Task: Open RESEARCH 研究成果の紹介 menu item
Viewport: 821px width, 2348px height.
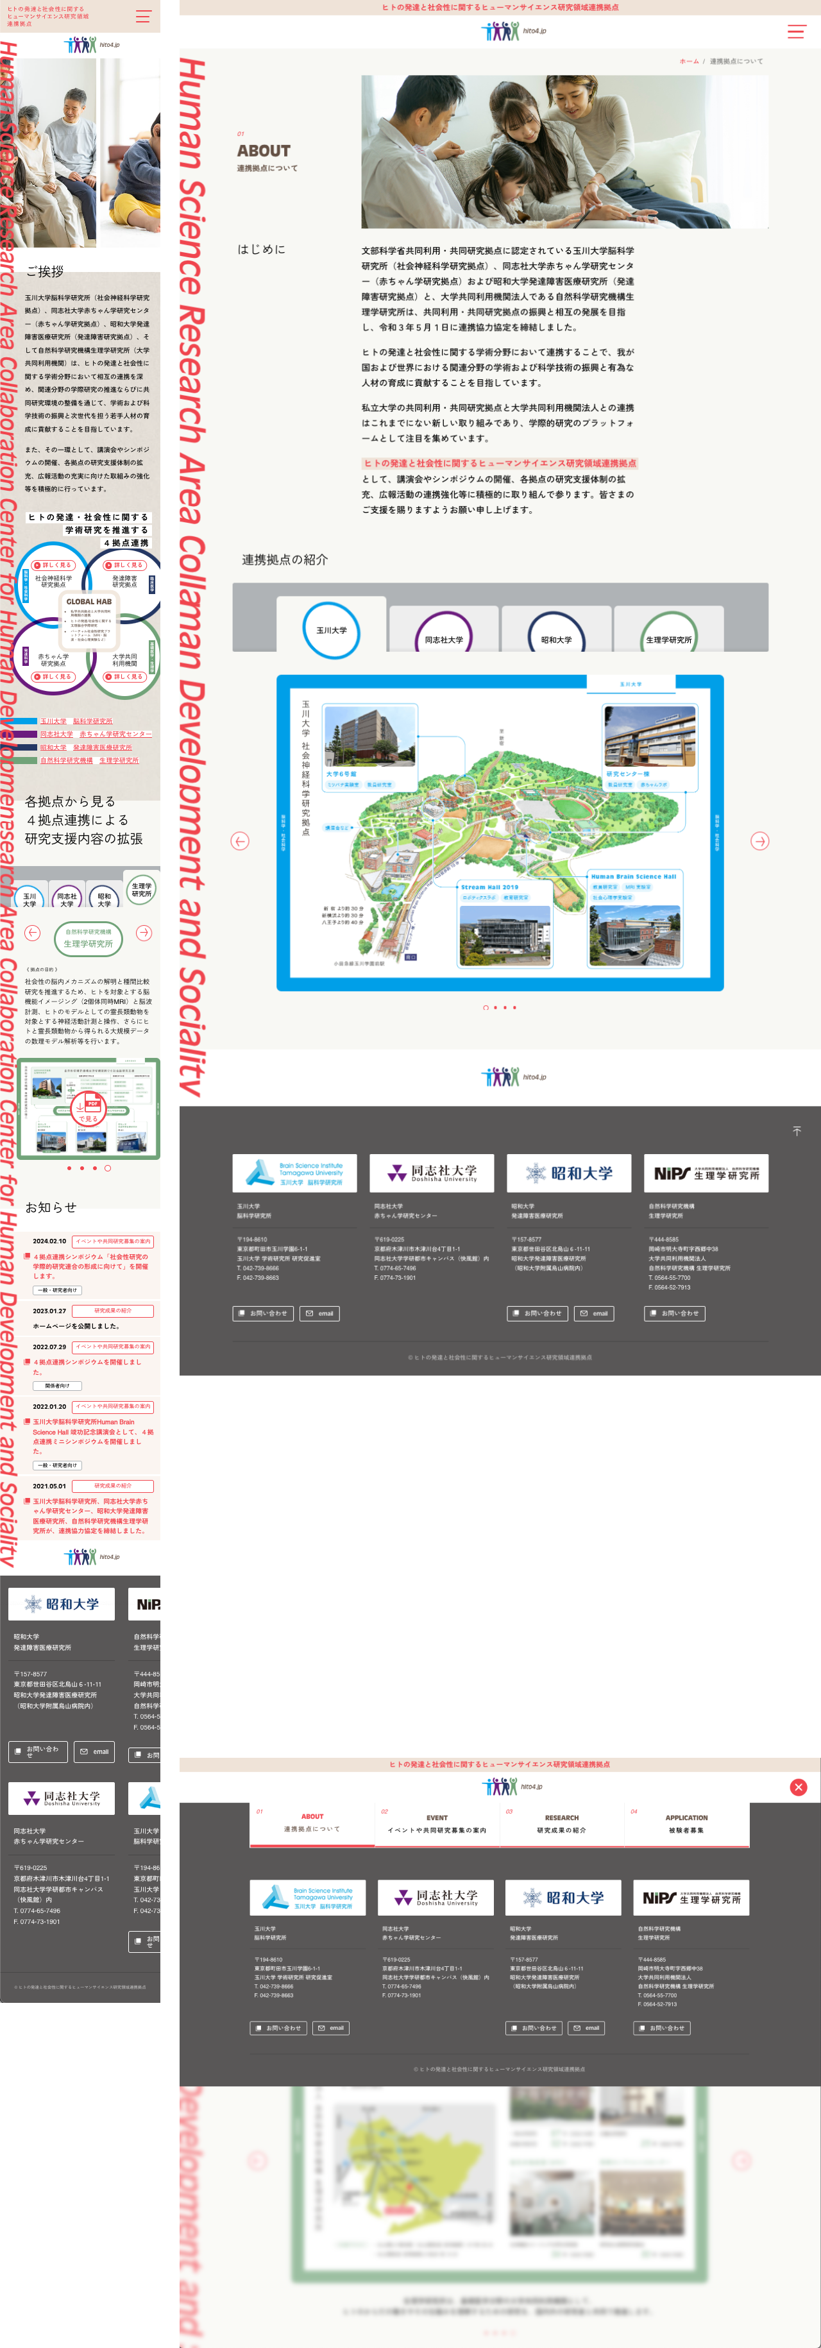Action: click(x=561, y=1824)
